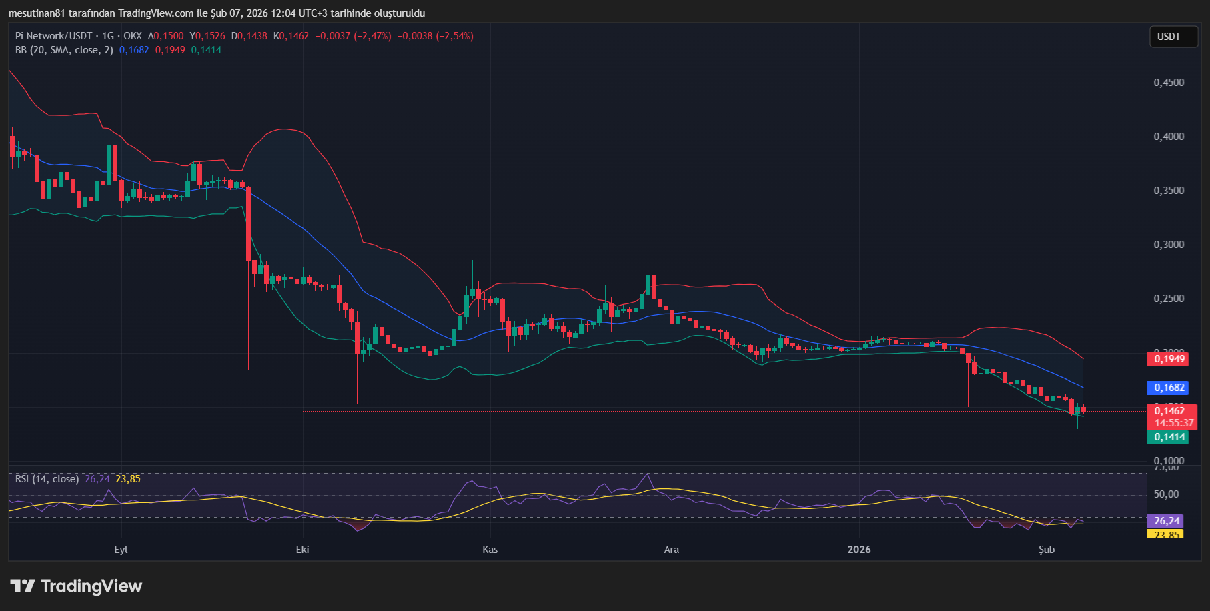Click the 50,00 level on RSI scale
The height and width of the screenshot is (611, 1210).
(1167, 494)
